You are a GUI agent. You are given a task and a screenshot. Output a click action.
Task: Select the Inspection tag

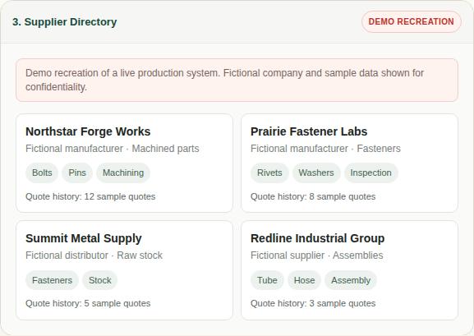pos(371,173)
